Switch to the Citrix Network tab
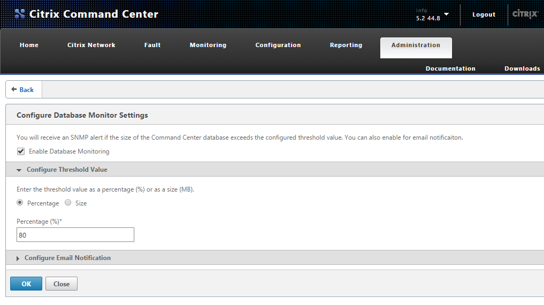This screenshot has width=544, height=305. (91, 45)
